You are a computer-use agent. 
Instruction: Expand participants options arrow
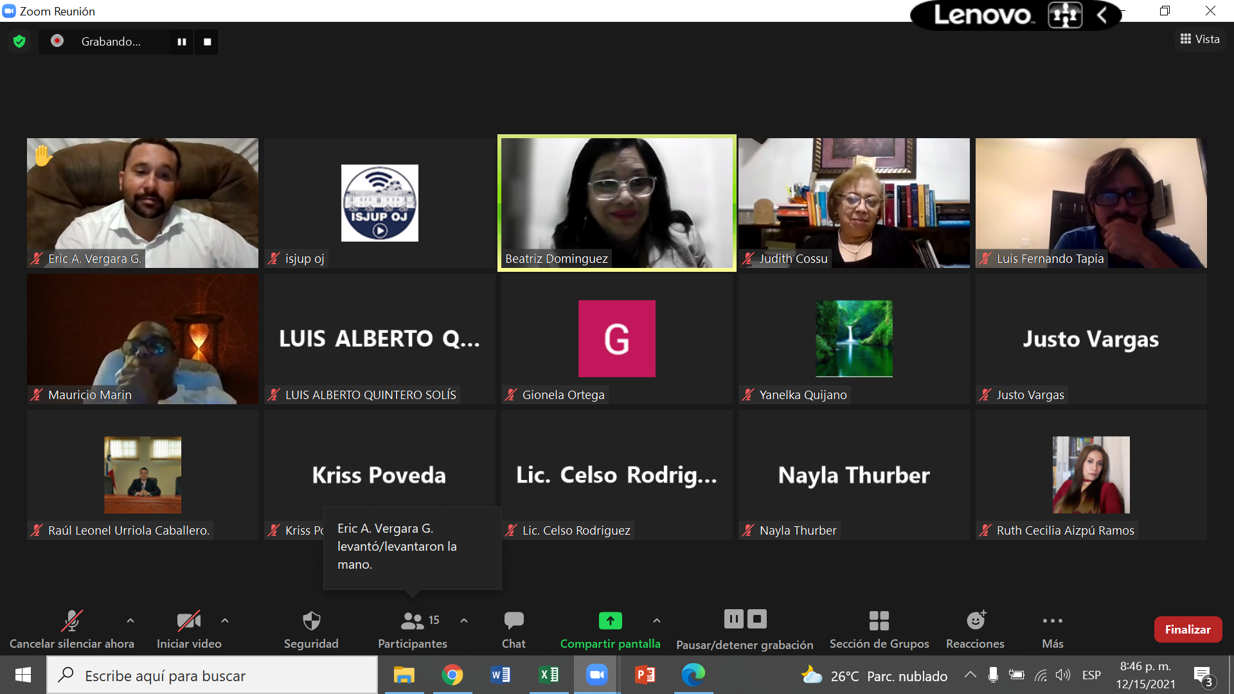[x=464, y=621]
